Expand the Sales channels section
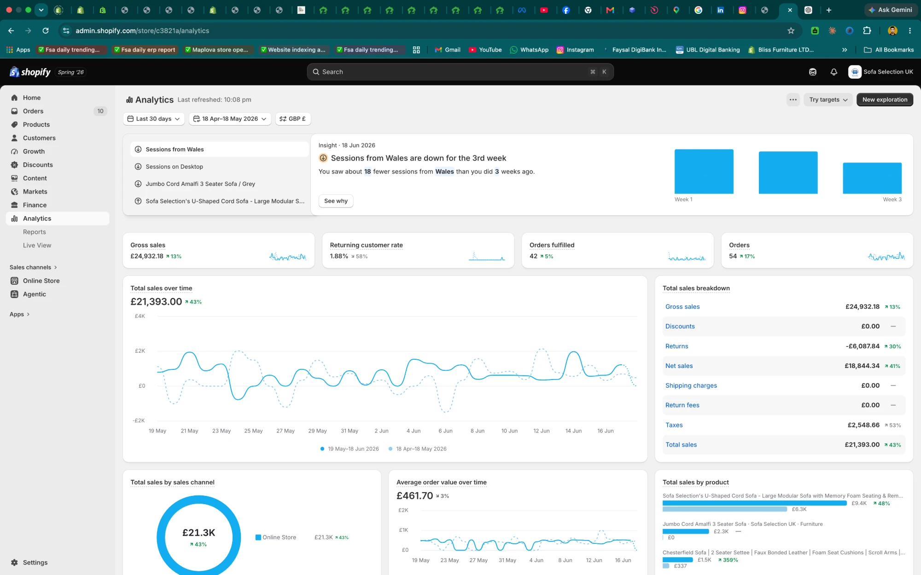Viewport: 921px width, 575px height. pos(33,267)
